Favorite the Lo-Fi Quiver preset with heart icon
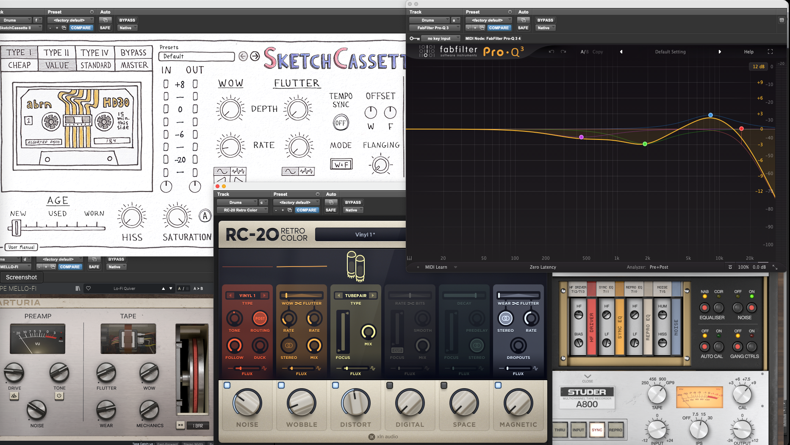790x445 pixels. 89,289
